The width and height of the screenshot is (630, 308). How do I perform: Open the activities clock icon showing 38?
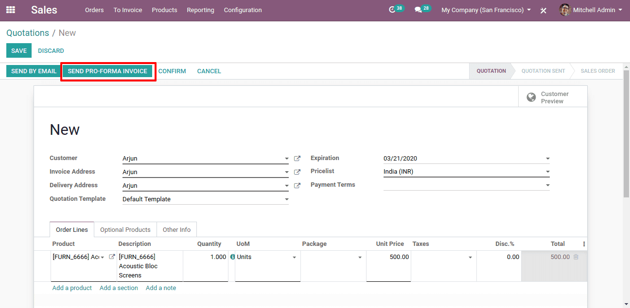tap(393, 10)
